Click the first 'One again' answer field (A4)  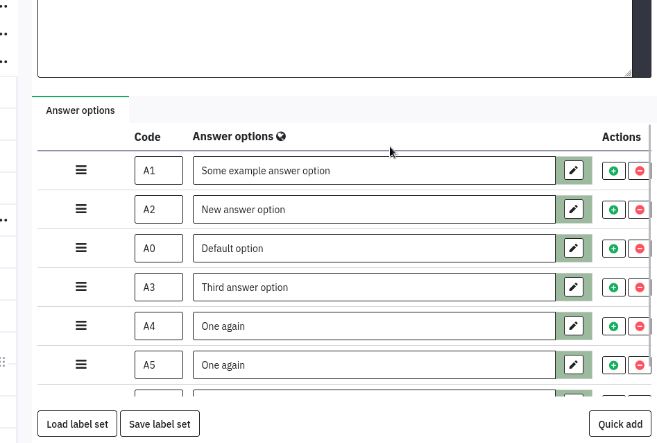click(374, 326)
